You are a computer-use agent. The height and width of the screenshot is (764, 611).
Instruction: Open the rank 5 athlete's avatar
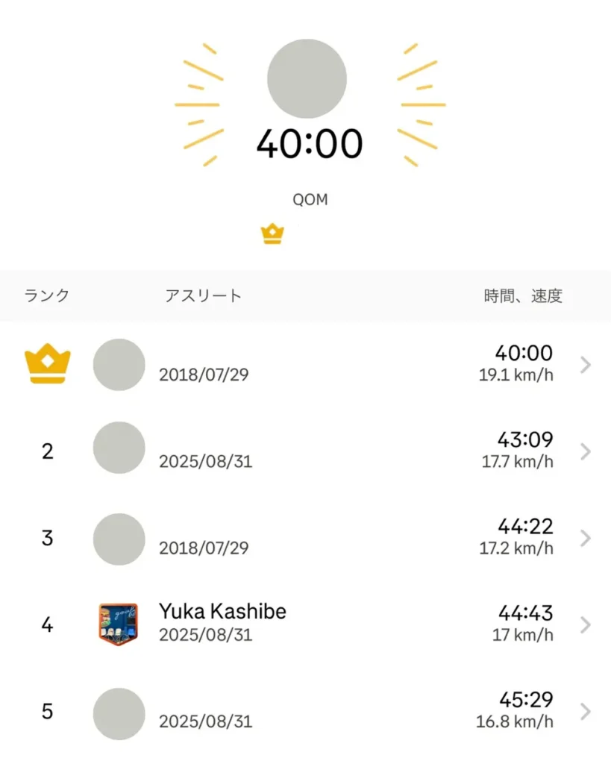click(119, 713)
